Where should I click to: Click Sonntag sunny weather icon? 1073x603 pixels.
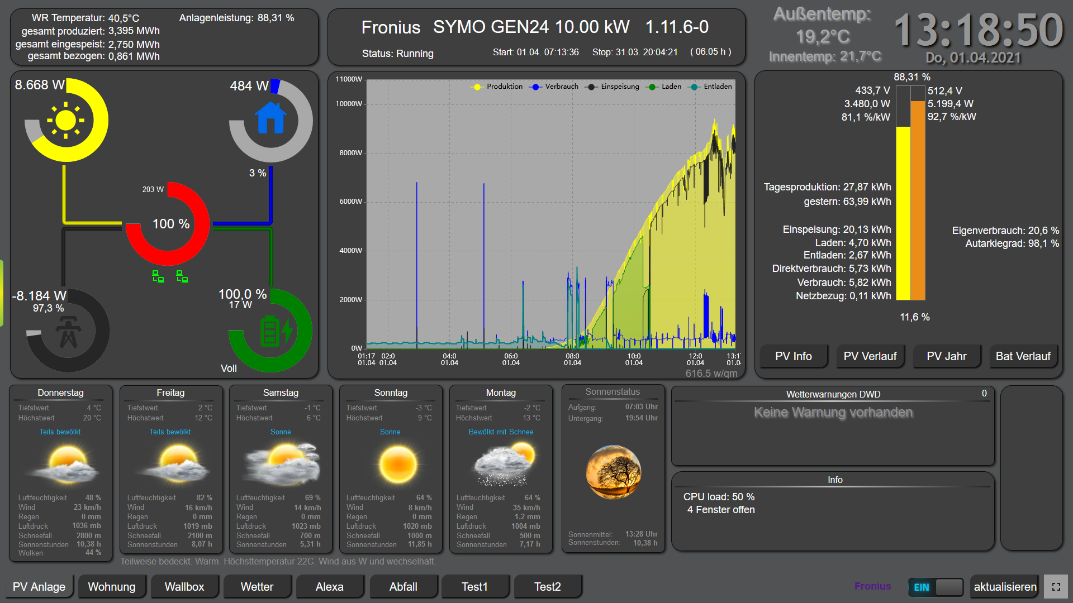(398, 465)
